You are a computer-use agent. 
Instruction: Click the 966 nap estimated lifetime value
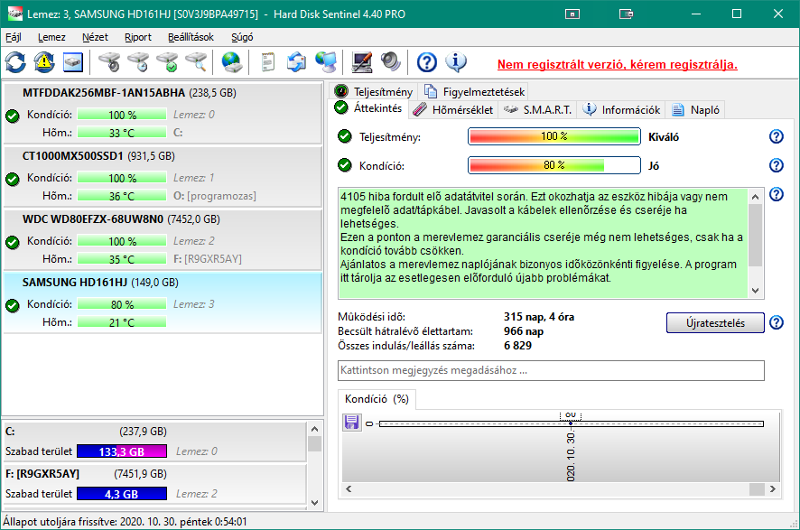point(524,331)
